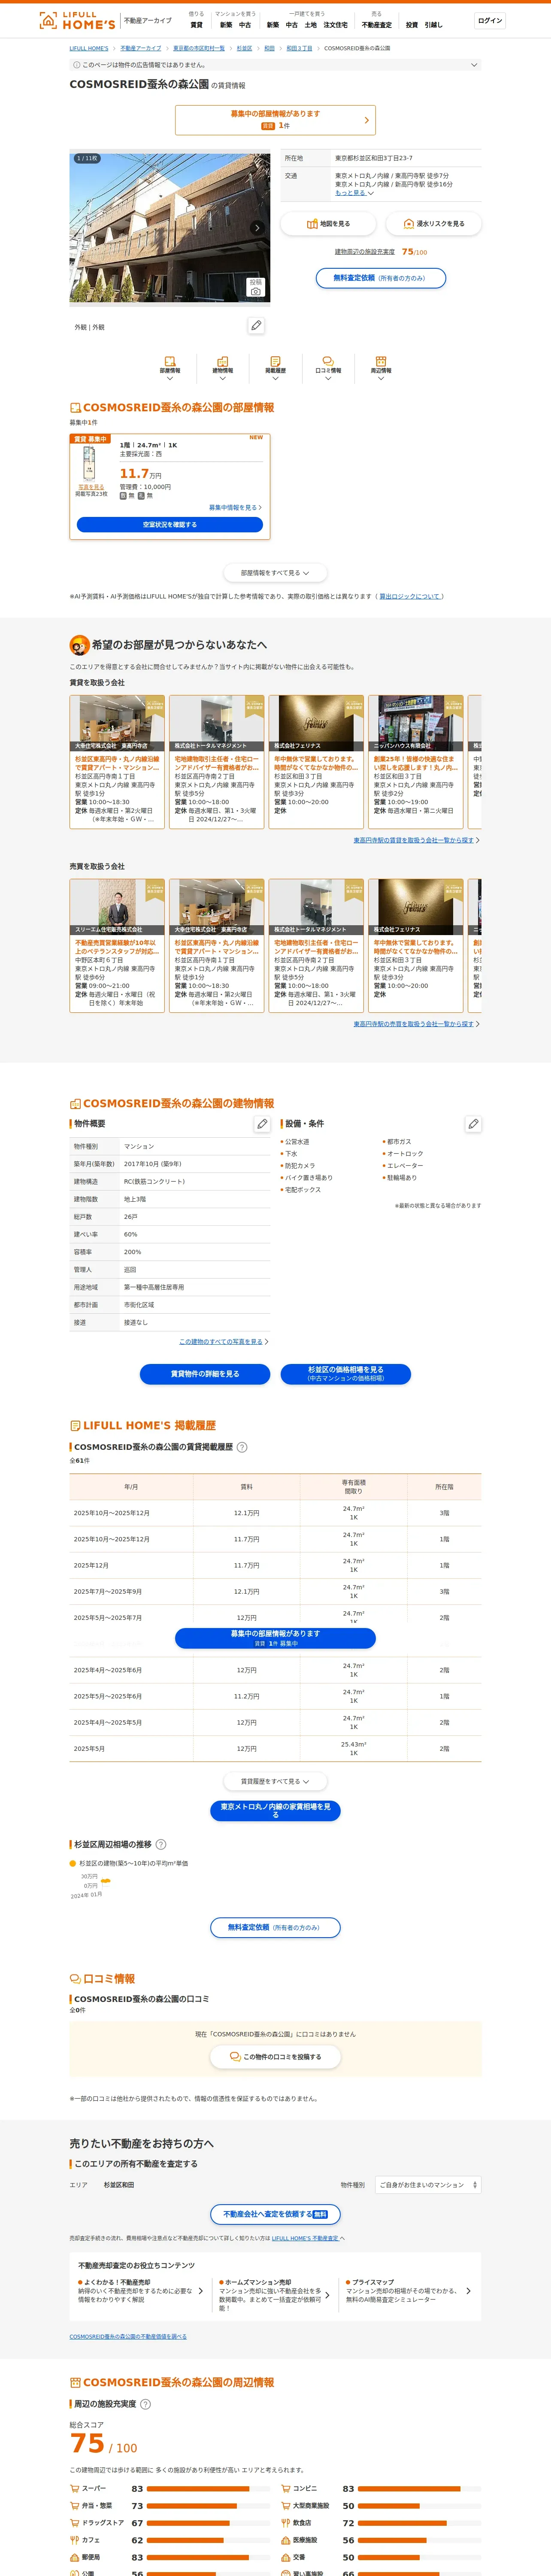The height and width of the screenshot is (2576, 551).
Task: Expand もっと見る under 交通
Action: 354,193
